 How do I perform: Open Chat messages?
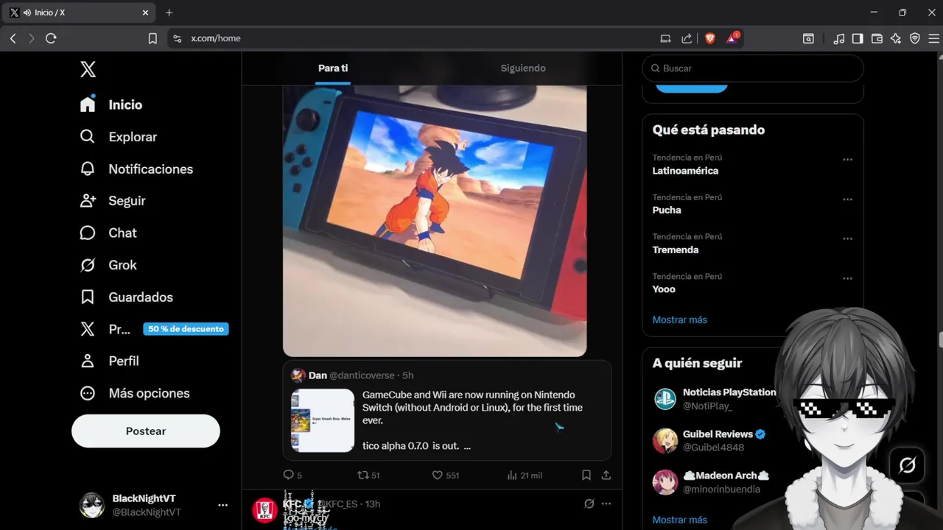[x=108, y=233]
